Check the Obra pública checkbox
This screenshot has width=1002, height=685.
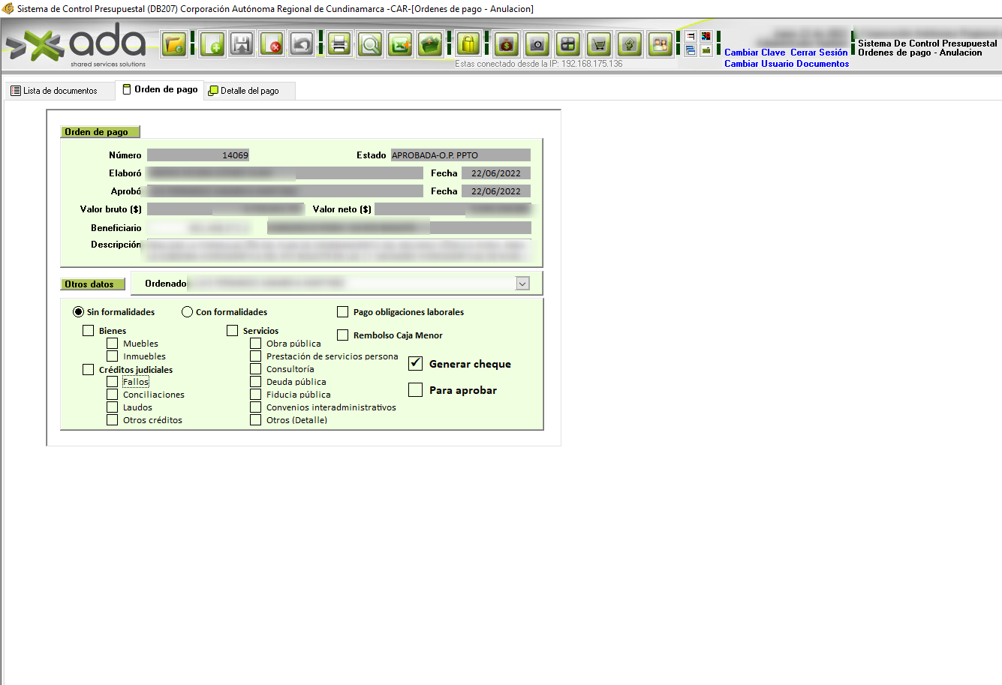tap(256, 344)
